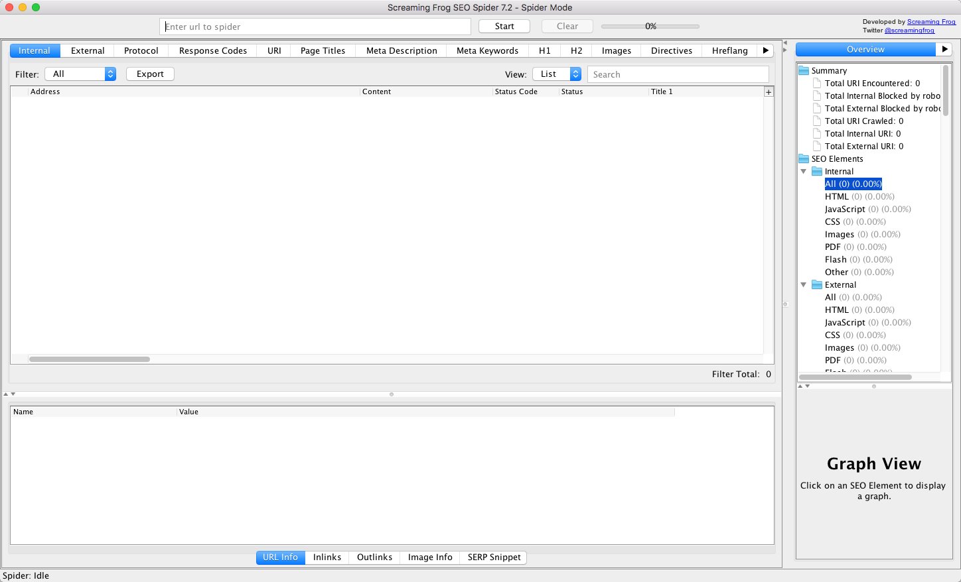Collapse the Internal tree node

pos(804,172)
